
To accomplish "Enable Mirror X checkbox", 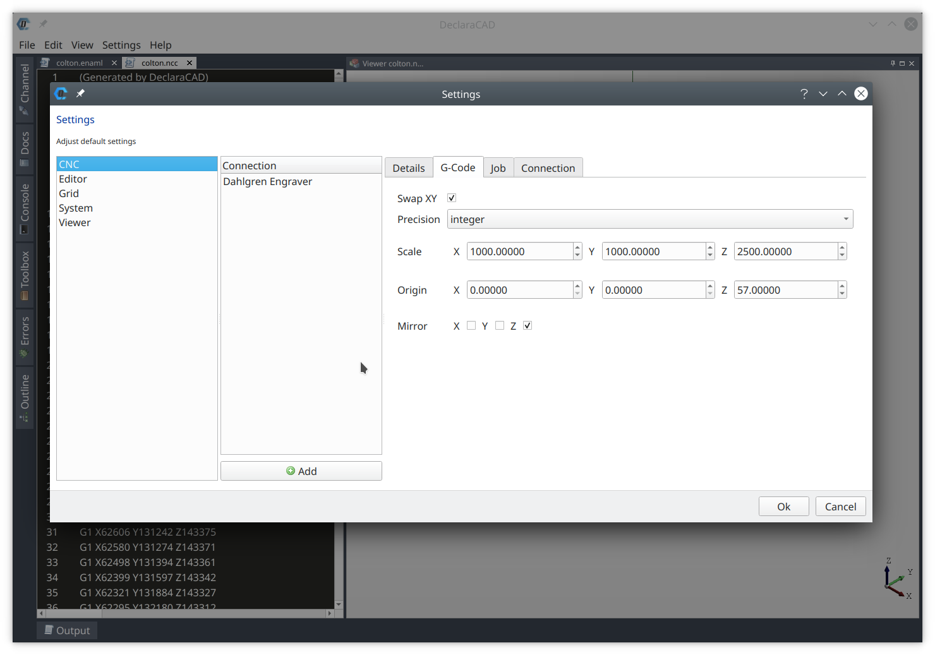I will pyautogui.click(x=471, y=325).
